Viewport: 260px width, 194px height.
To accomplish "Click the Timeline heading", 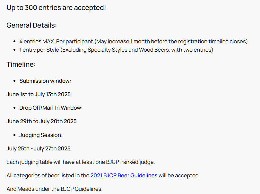I will click(21, 64).
